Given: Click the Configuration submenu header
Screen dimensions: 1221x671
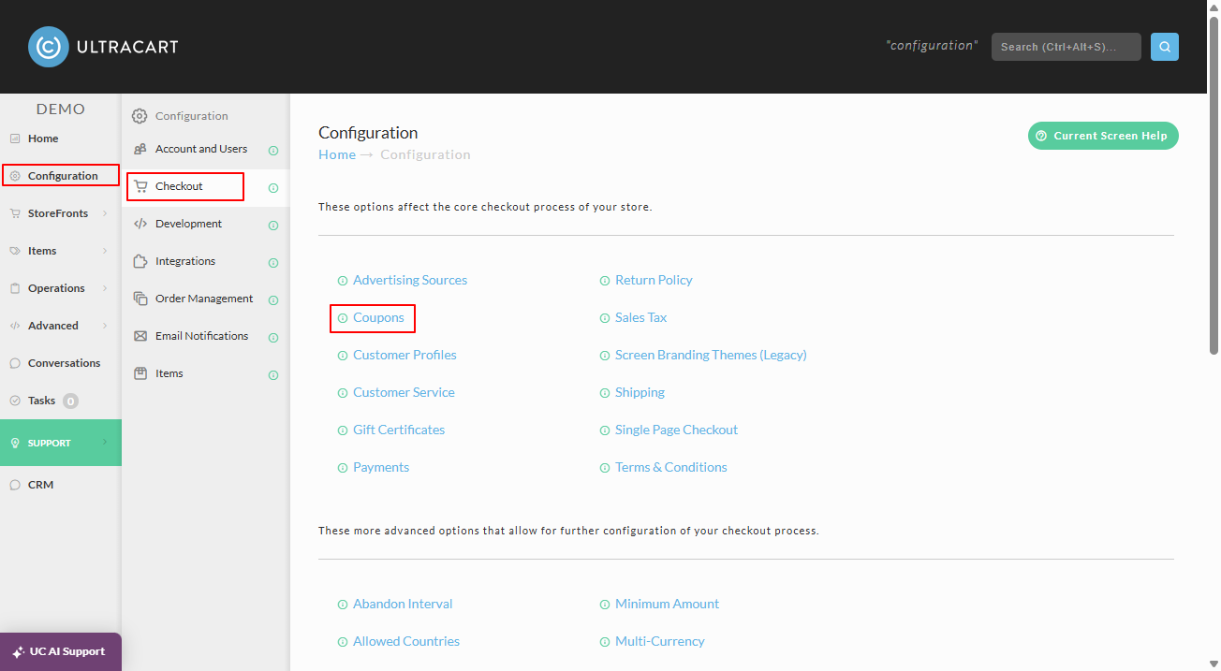Looking at the screenshot, I should point(191,116).
